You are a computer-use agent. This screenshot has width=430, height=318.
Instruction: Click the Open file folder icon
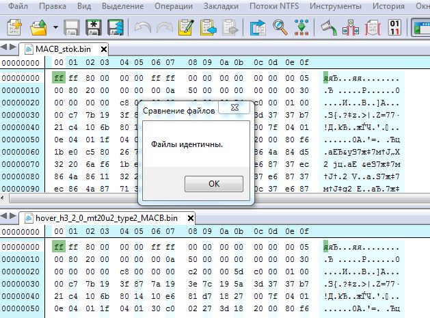click(38, 27)
